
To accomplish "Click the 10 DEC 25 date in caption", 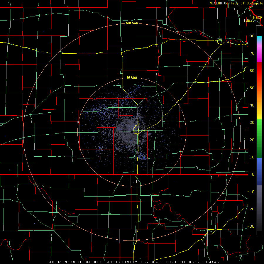I will point(192,262).
